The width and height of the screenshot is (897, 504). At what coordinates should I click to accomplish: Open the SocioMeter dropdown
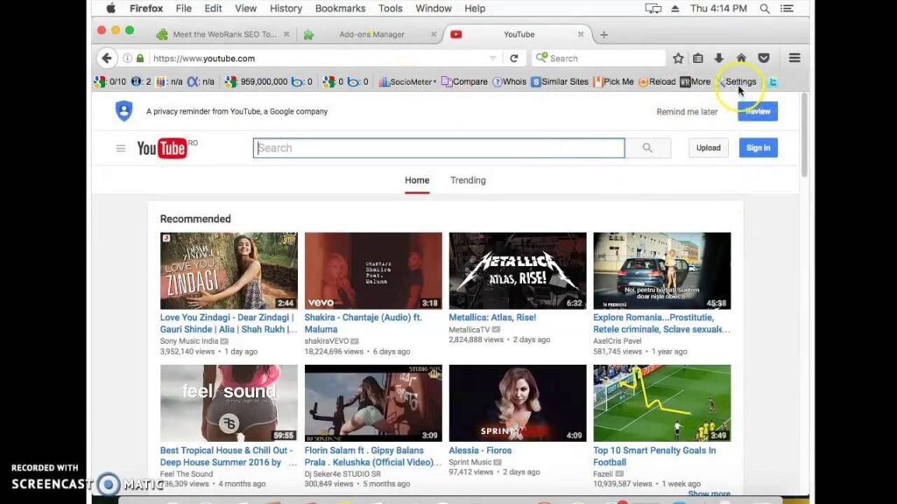click(x=408, y=81)
